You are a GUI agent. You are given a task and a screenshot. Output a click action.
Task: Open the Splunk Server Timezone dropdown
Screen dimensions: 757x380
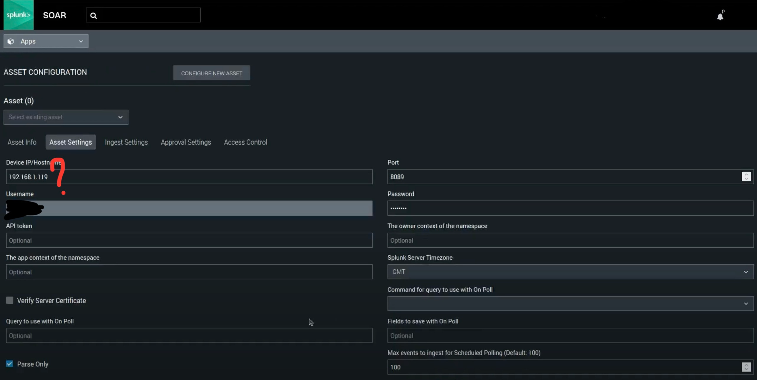[x=570, y=272]
